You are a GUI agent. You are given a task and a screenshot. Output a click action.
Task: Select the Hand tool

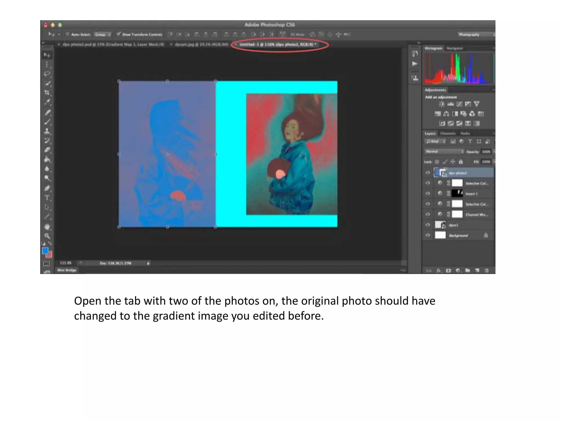(x=47, y=227)
